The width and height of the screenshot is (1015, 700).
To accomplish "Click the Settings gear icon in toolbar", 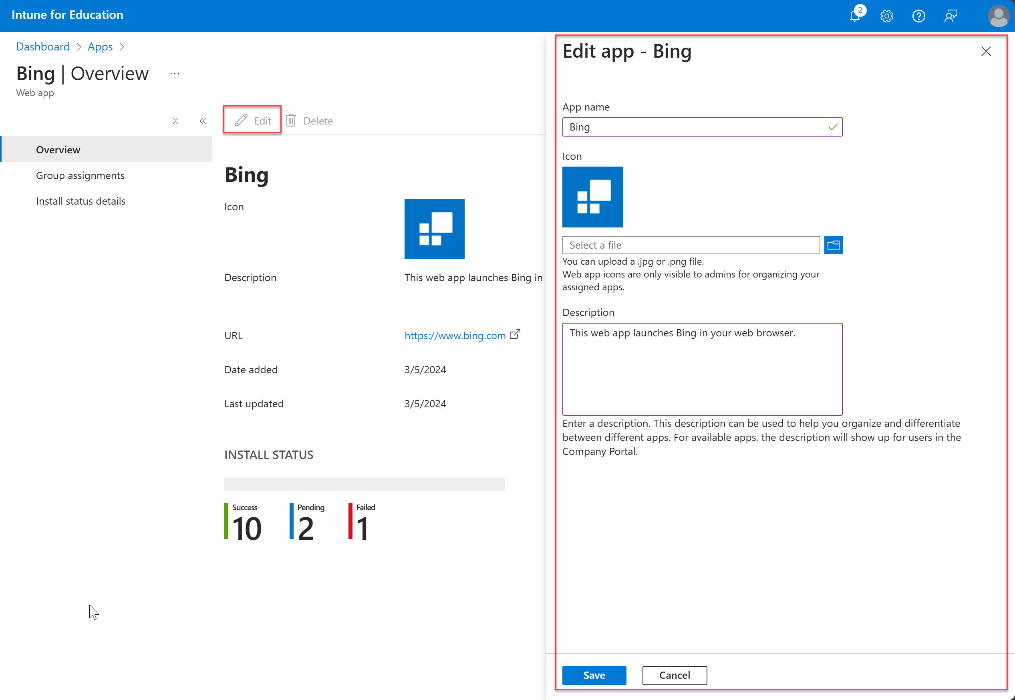I will 887,16.
